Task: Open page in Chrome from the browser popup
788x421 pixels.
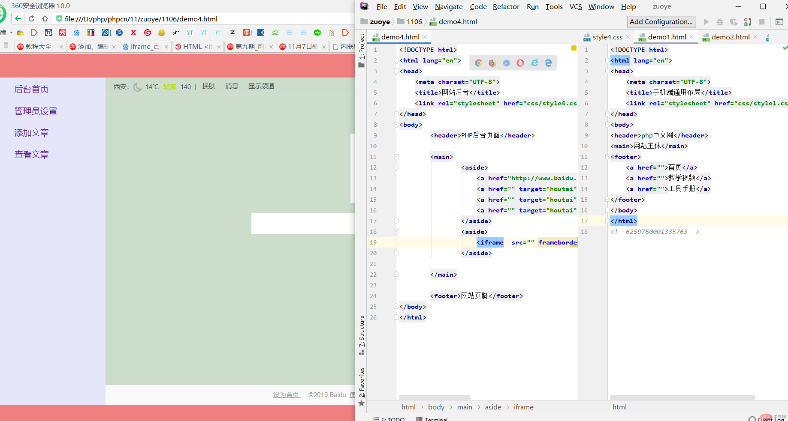Action: (478, 63)
